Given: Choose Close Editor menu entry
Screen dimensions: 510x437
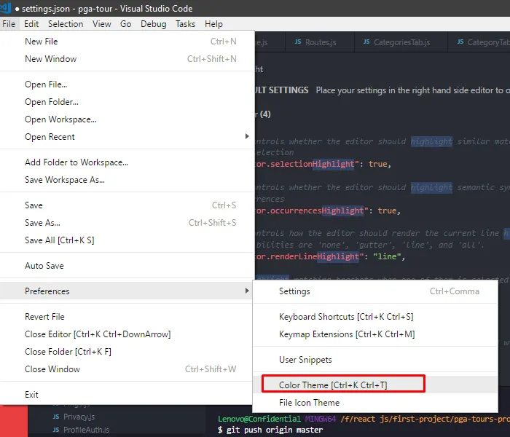Looking at the screenshot, I should 127,334.
